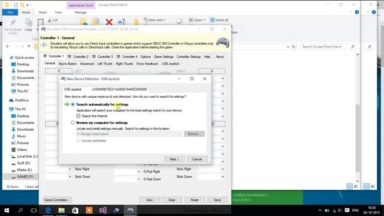384x216 pixels.
Task: Open the Share tab in Explorer ribbon
Action: coord(43,12)
